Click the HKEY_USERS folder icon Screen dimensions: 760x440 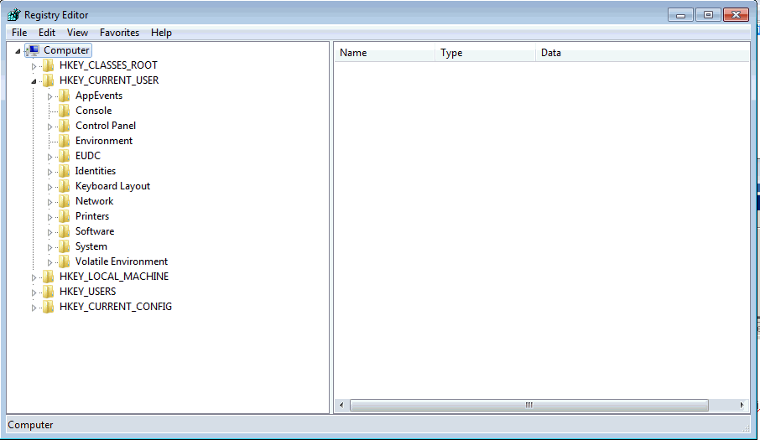(x=49, y=292)
